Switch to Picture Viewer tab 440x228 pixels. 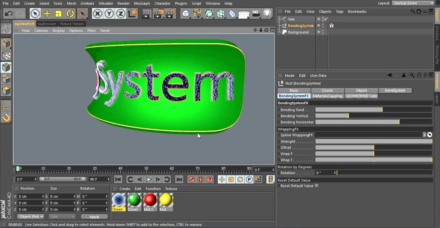point(72,24)
